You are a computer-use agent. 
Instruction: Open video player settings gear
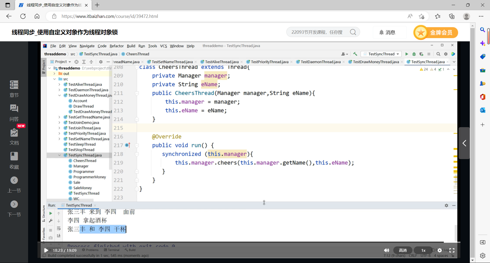pyautogui.click(x=440, y=250)
